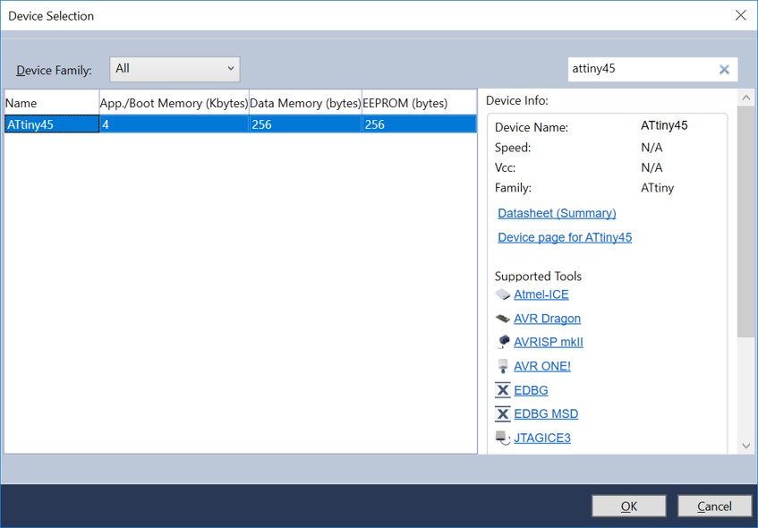Click the Family value ATtiny
The width and height of the screenshot is (758, 528).
coord(657,188)
